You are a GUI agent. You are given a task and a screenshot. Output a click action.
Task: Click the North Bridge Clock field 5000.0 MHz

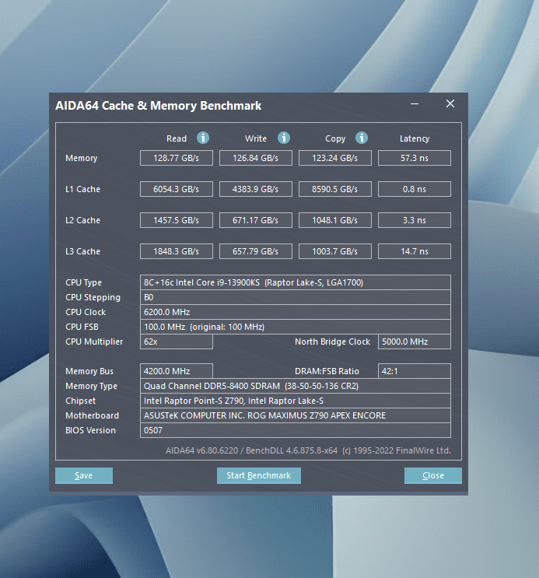[415, 342]
